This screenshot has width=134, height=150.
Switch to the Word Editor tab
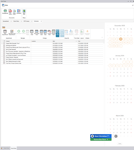tap(16, 21)
